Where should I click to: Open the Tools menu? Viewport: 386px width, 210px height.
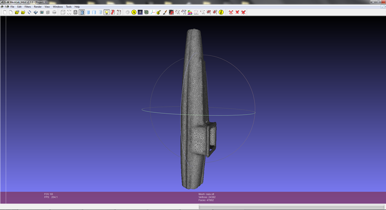point(69,7)
